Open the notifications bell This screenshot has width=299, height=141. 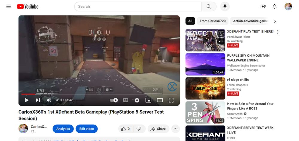[x=274, y=7]
